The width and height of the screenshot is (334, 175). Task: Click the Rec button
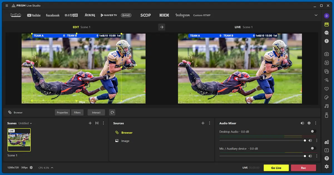tap(303, 168)
